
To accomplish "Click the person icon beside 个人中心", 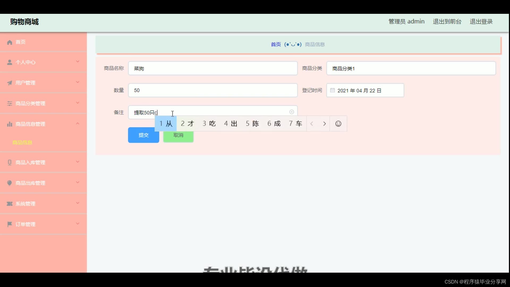I will (x=10, y=62).
